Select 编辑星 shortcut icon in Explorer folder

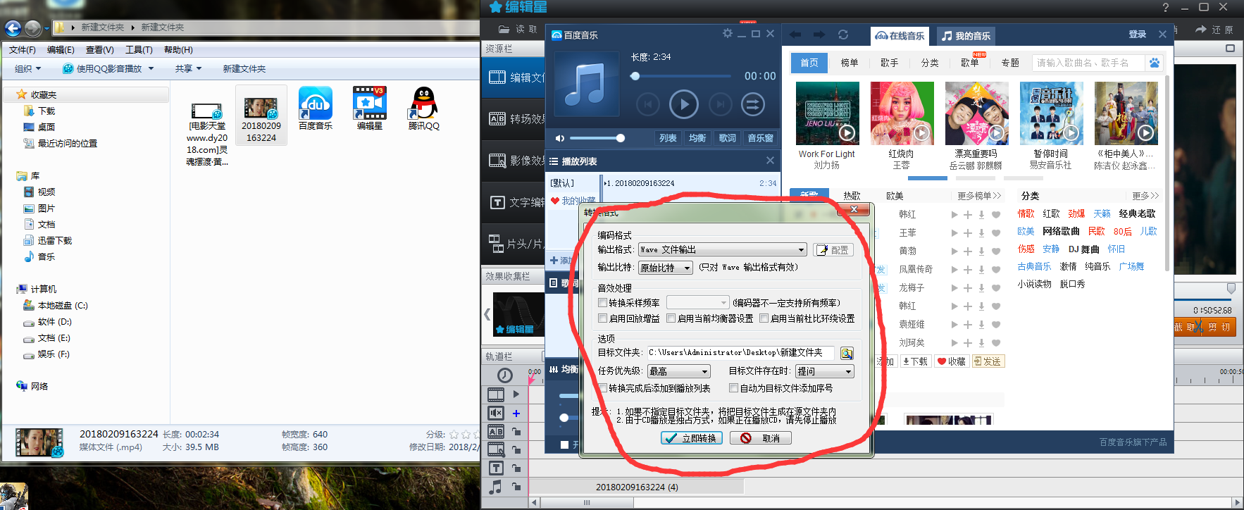pyautogui.click(x=370, y=108)
